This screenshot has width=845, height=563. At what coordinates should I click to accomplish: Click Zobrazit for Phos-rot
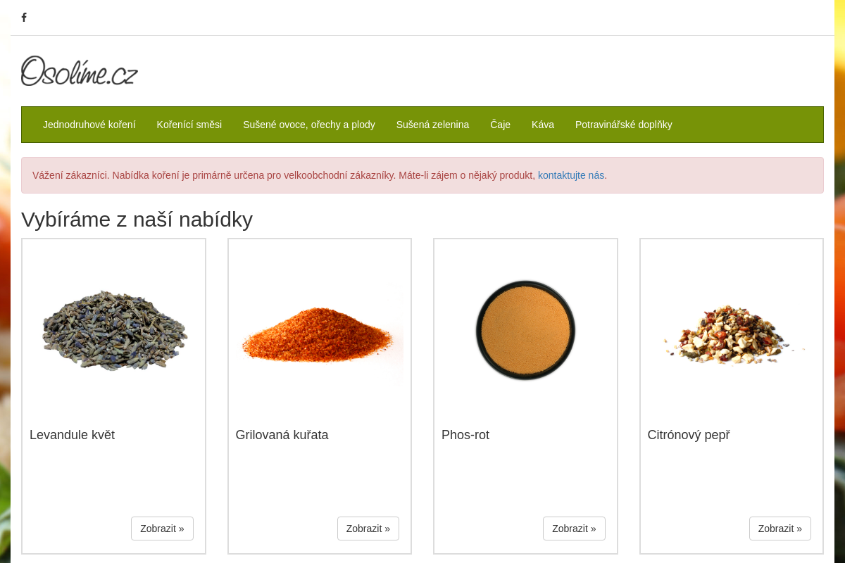coord(574,529)
